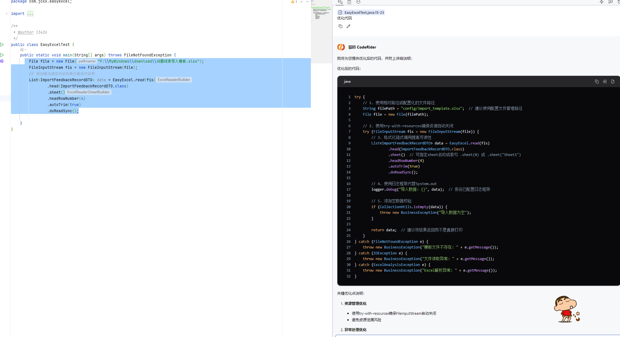The height and width of the screenshot is (337, 620).
Task: Click FileNotFoundException in the main signature
Action: (x=148, y=55)
